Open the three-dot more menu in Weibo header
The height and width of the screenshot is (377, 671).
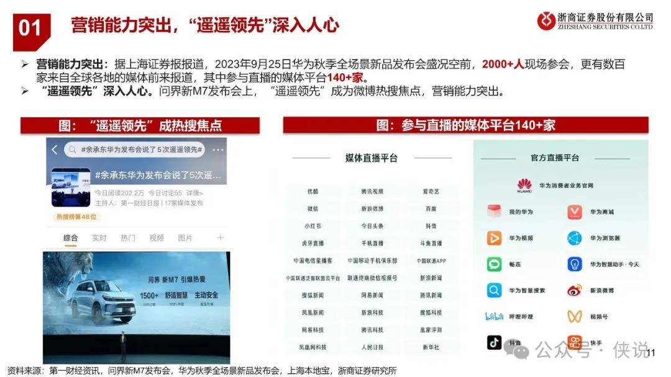[x=218, y=150]
